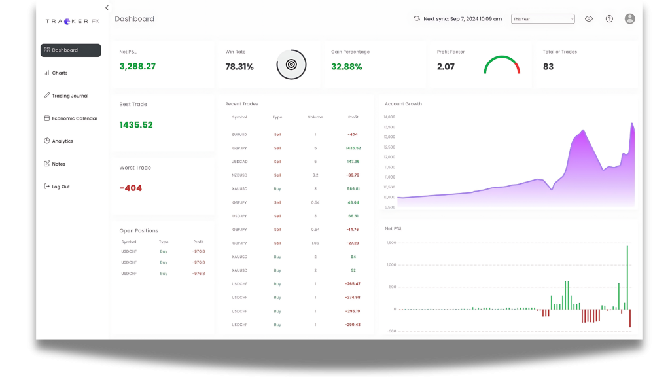Image resolution: width=670 pixels, height=377 pixels.
Task: Click Log Out at the bottom of sidebar
Action: pyautogui.click(x=59, y=187)
